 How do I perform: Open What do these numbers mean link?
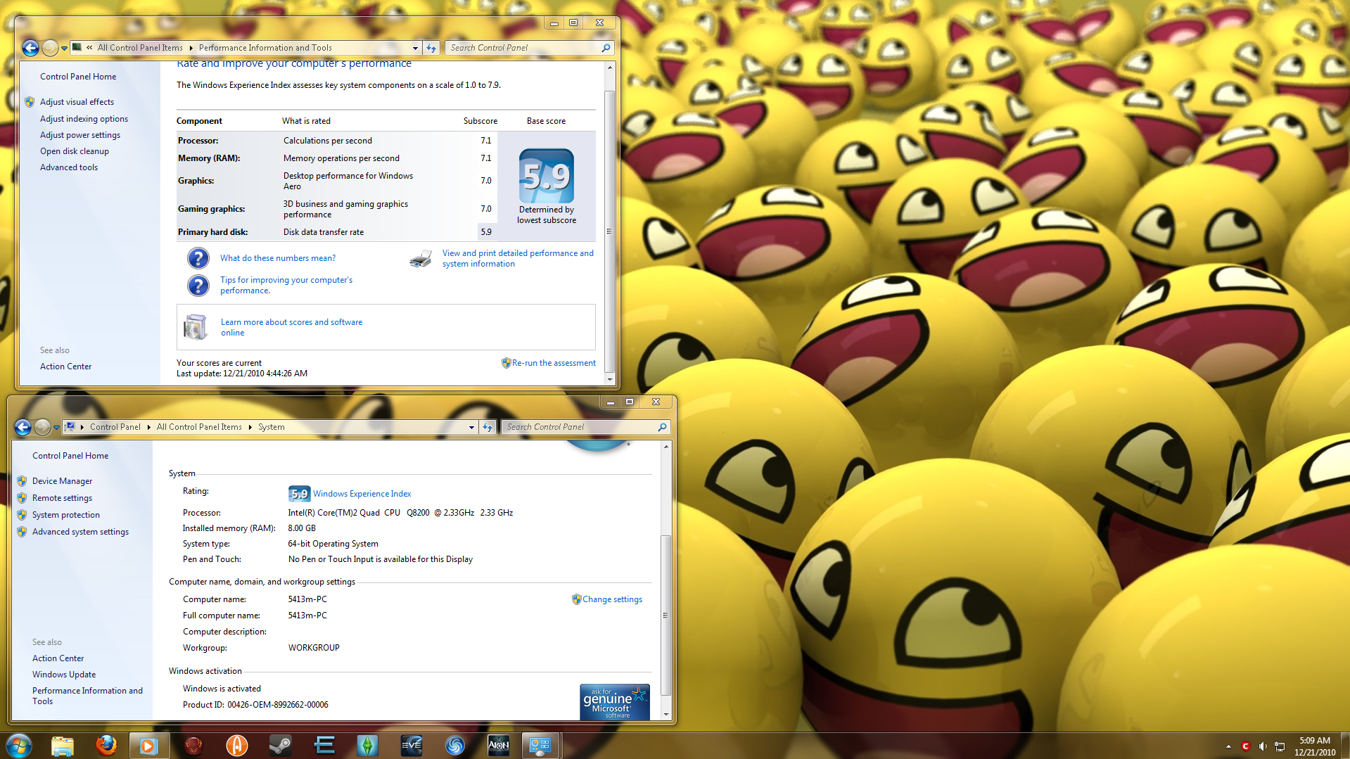tap(278, 258)
